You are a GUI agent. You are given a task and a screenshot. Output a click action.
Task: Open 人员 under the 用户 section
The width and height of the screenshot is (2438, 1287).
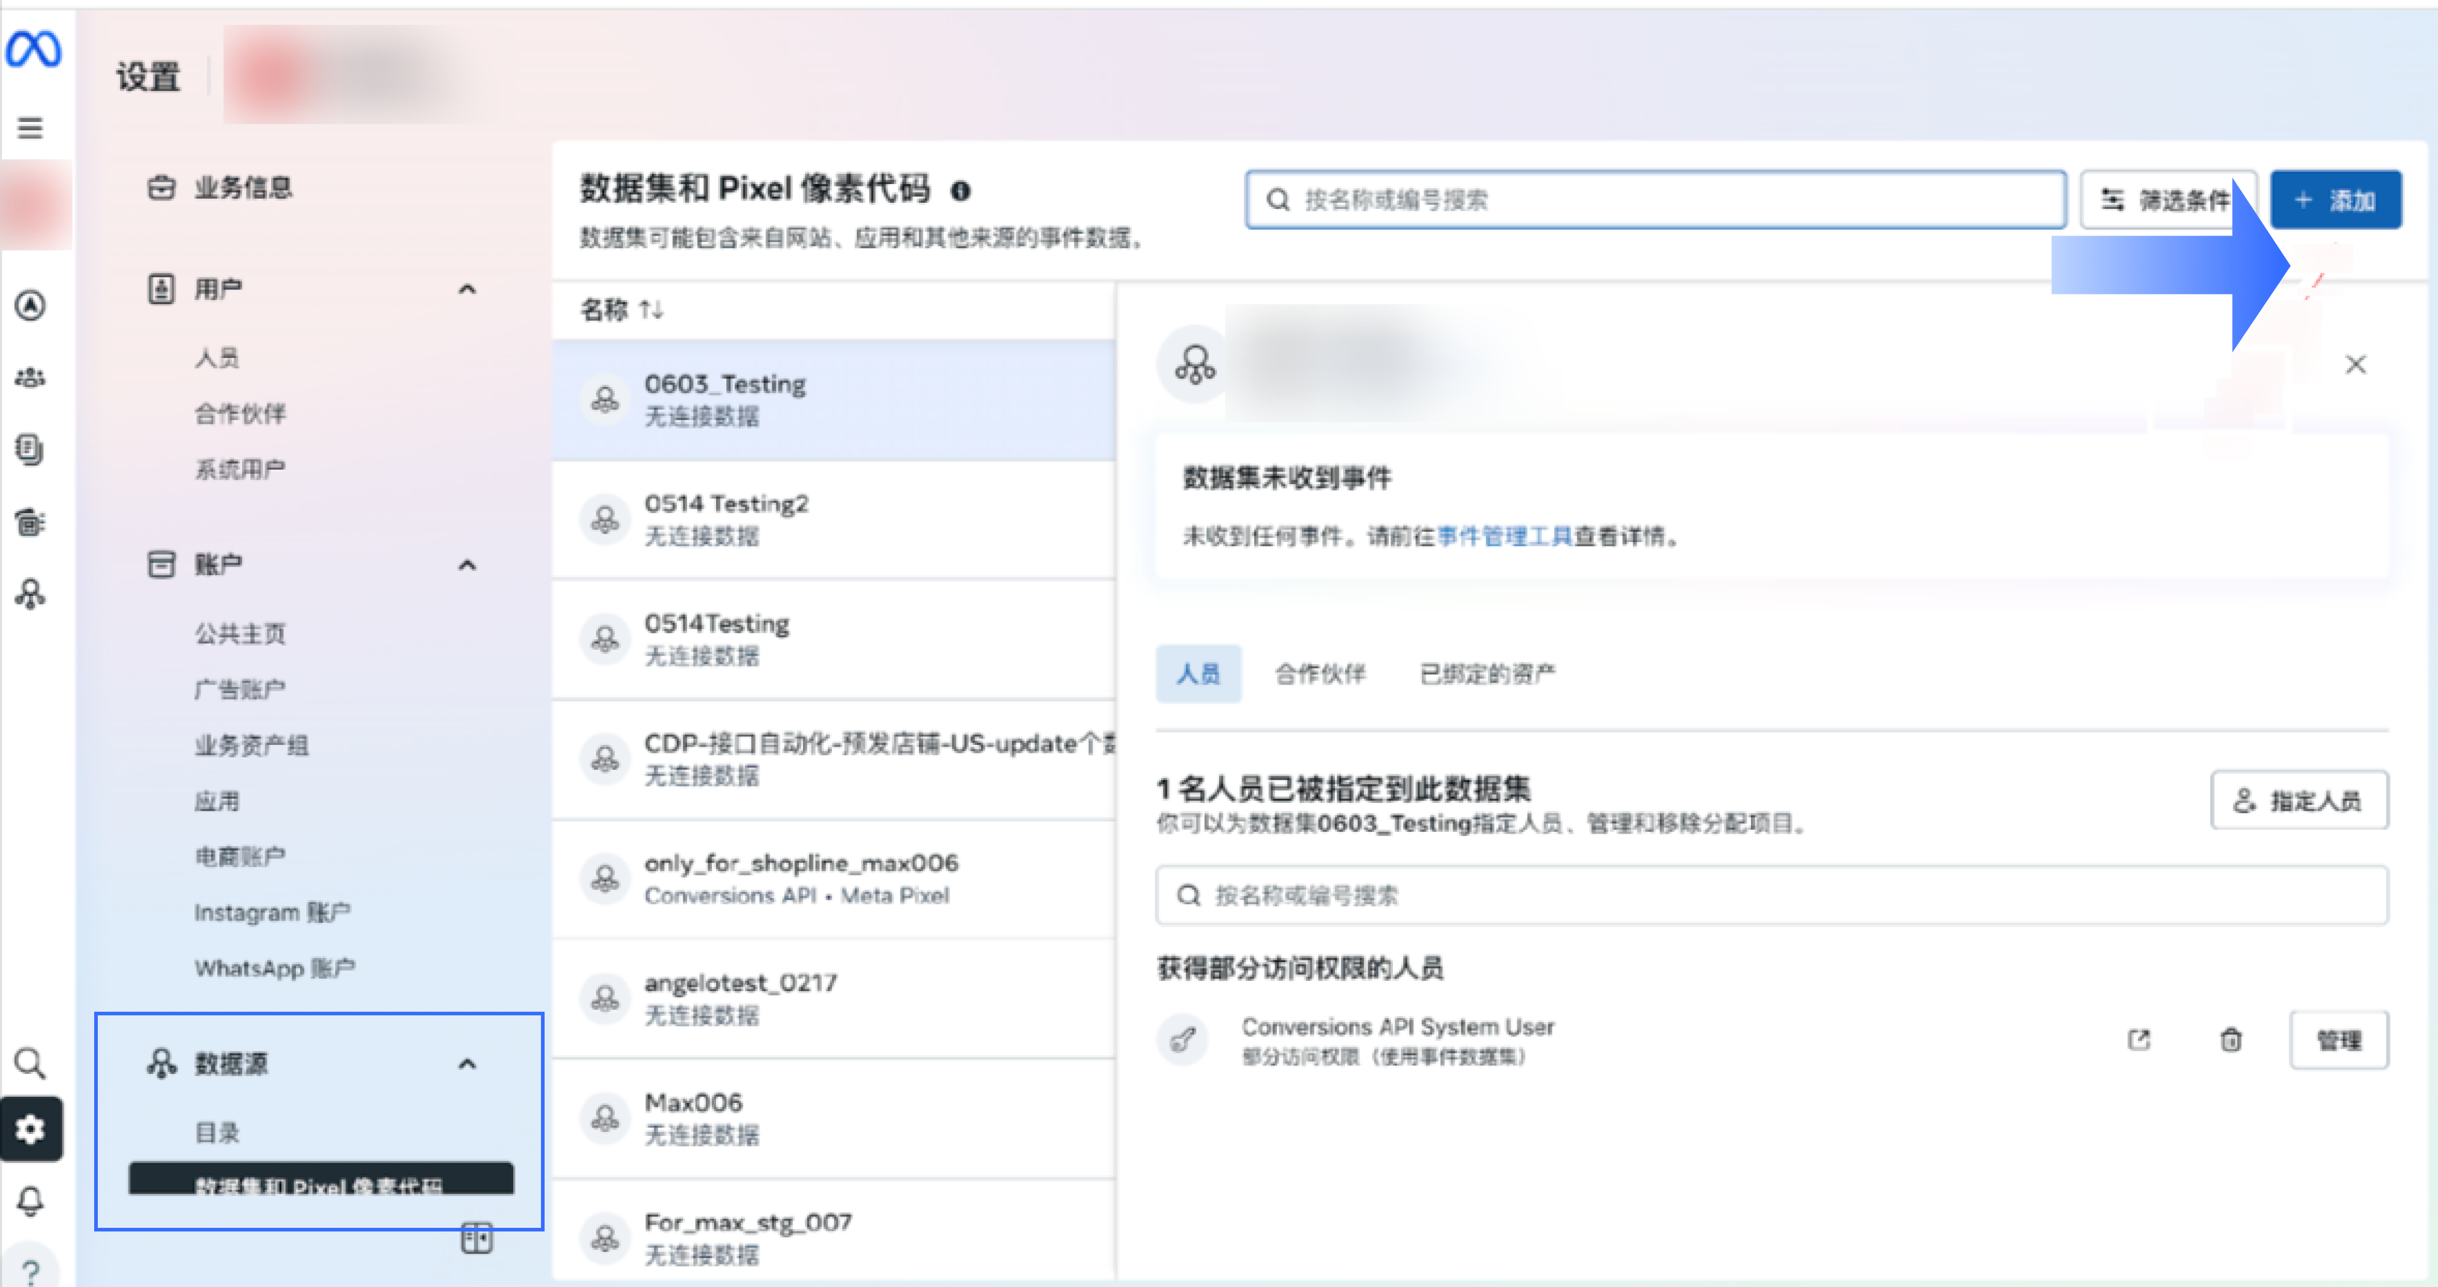click(x=217, y=358)
